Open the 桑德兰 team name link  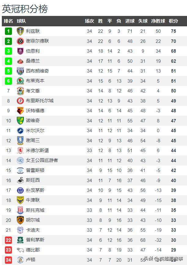pyautogui.click(x=33, y=61)
